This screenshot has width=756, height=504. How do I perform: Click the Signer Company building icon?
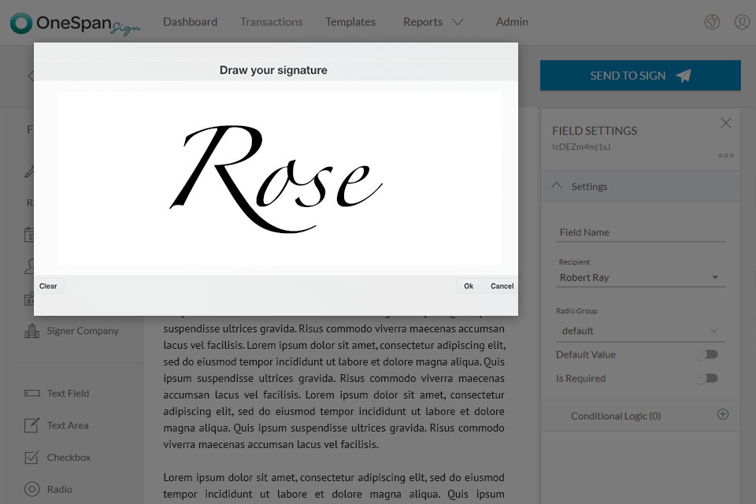point(31,331)
